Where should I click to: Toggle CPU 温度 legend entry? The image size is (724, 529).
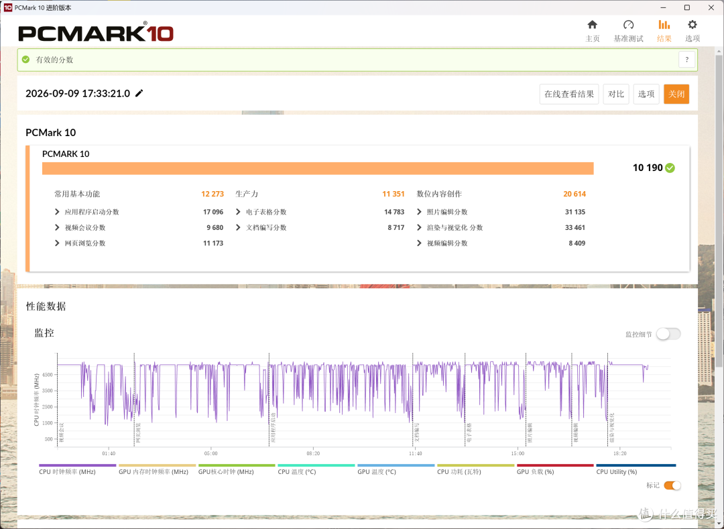[x=316, y=469]
